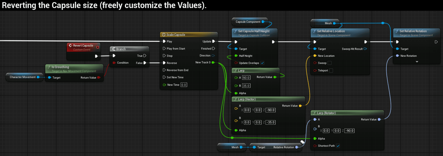Click the Branch node icon

[x=114, y=49]
